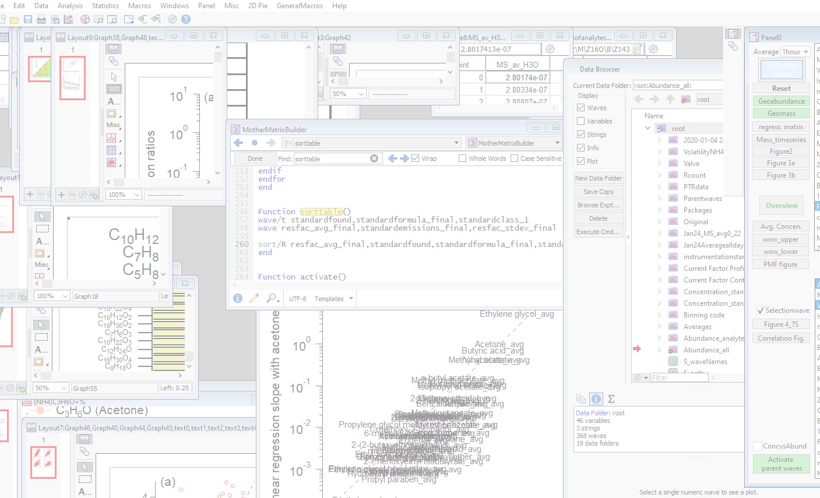Image resolution: width=820 pixels, height=498 pixels.
Task: Select the A... text tool in Layout9
Action: [114, 101]
